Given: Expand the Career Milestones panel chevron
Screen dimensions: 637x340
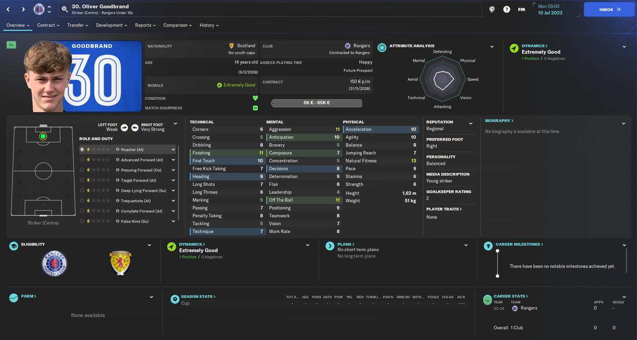Looking at the screenshot, I should 624,245.
